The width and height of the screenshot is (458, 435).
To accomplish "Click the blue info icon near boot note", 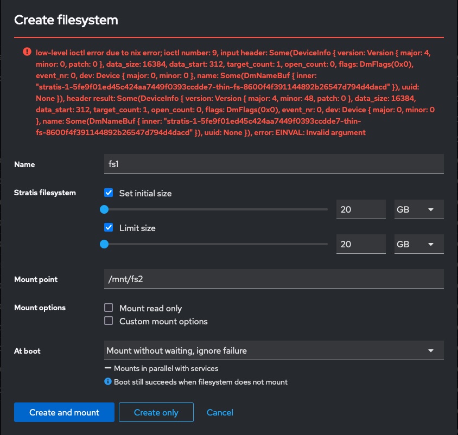I will coord(108,382).
